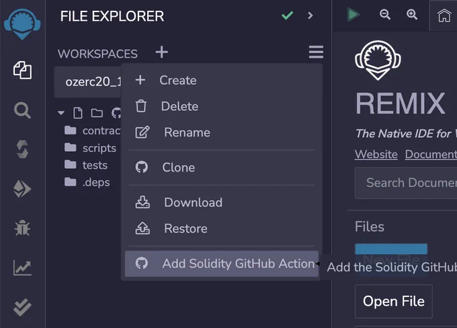Expand the tests folder
The height and width of the screenshot is (328, 457).
(86, 165)
